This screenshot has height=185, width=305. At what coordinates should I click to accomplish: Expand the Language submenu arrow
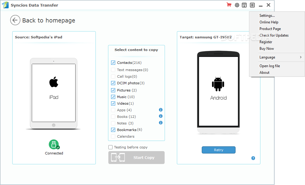coord(301,57)
